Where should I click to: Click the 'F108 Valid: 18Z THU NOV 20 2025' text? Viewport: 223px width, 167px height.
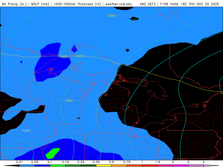(x=190, y=4)
